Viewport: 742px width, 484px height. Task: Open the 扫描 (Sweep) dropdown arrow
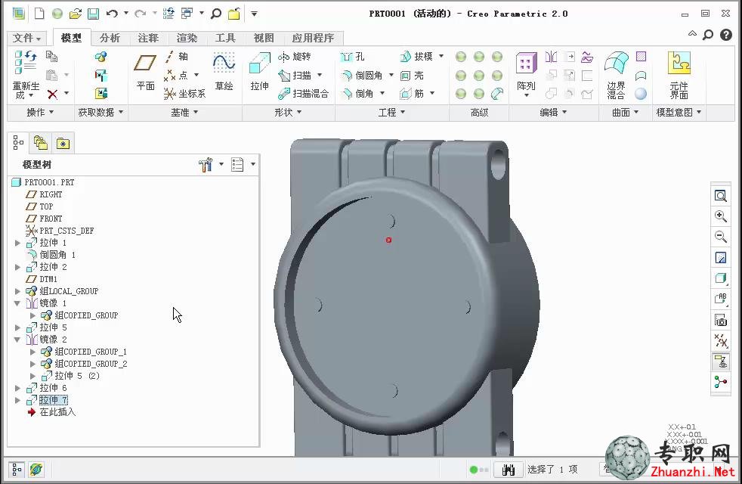pos(320,75)
